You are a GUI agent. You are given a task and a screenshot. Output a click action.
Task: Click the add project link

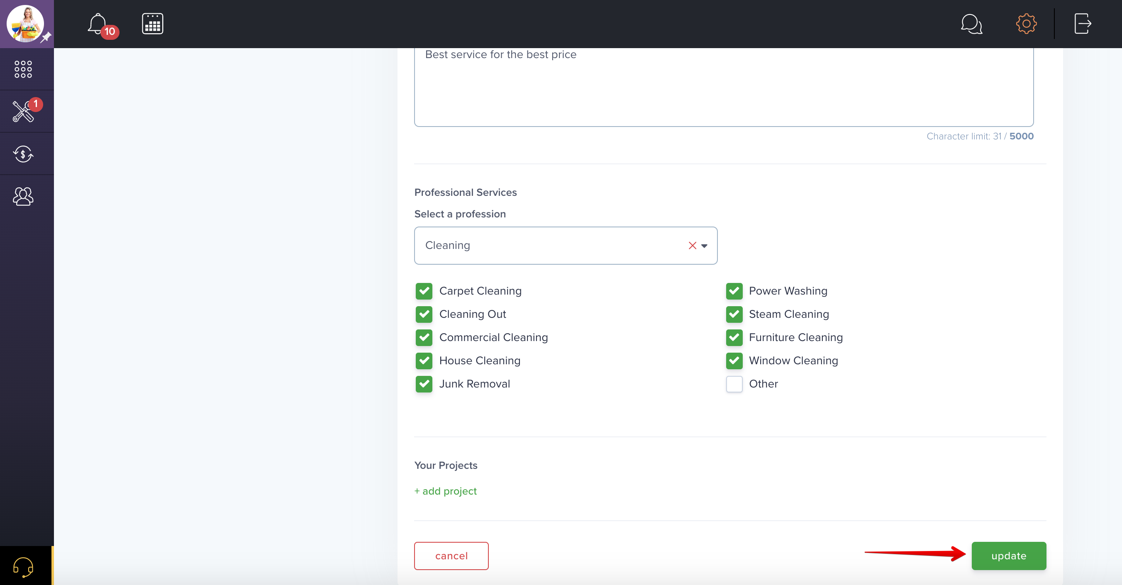pyautogui.click(x=445, y=491)
